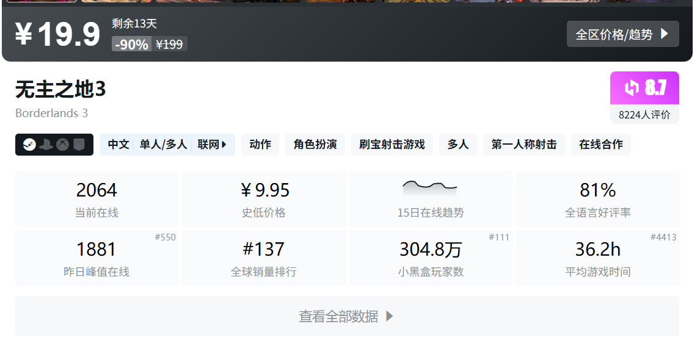Click the current price ¥19.9
The width and height of the screenshot is (700, 346).
[x=57, y=34]
